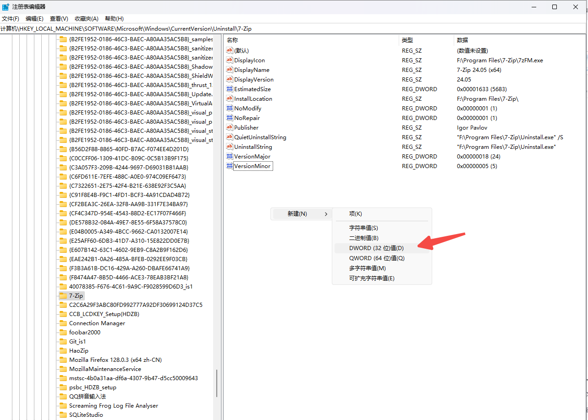Click the folder icon of foobar2000 key
The width and height of the screenshot is (588, 420).
click(x=63, y=333)
